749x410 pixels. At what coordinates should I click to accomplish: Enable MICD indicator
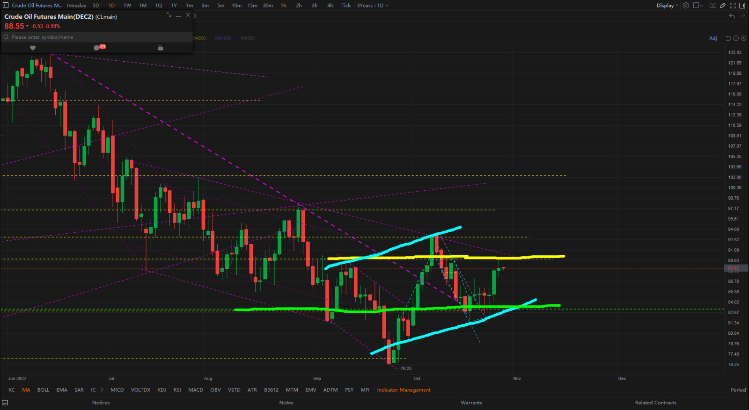(117, 390)
